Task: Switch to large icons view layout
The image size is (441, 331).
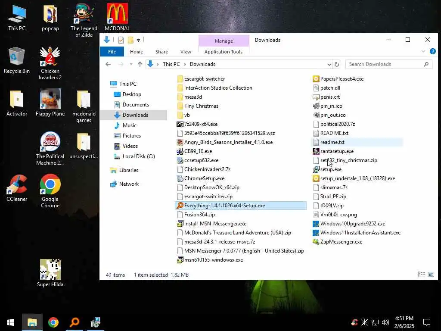Action: 431,274
